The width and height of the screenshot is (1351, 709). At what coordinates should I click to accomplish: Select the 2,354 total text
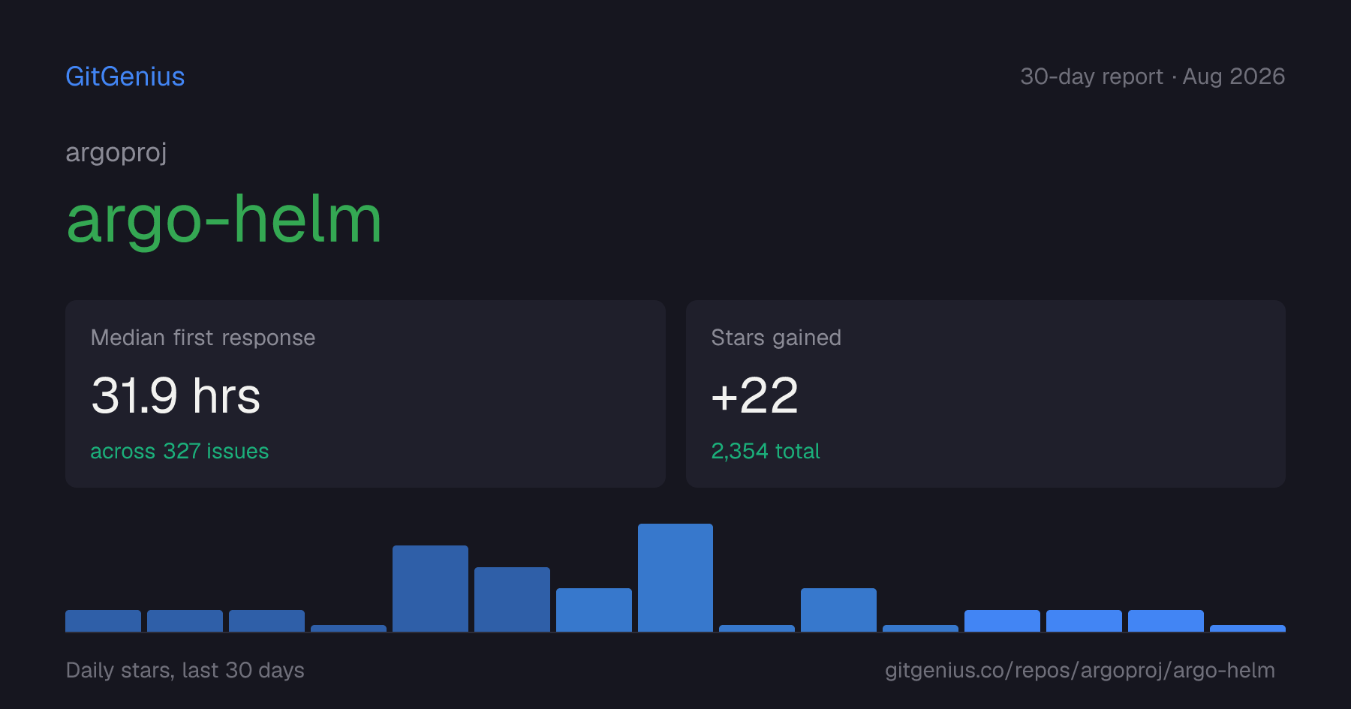pyautogui.click(x=766, y=451)
